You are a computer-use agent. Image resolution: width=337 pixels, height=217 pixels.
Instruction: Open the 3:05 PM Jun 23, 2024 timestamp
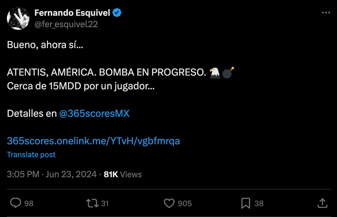52,174
